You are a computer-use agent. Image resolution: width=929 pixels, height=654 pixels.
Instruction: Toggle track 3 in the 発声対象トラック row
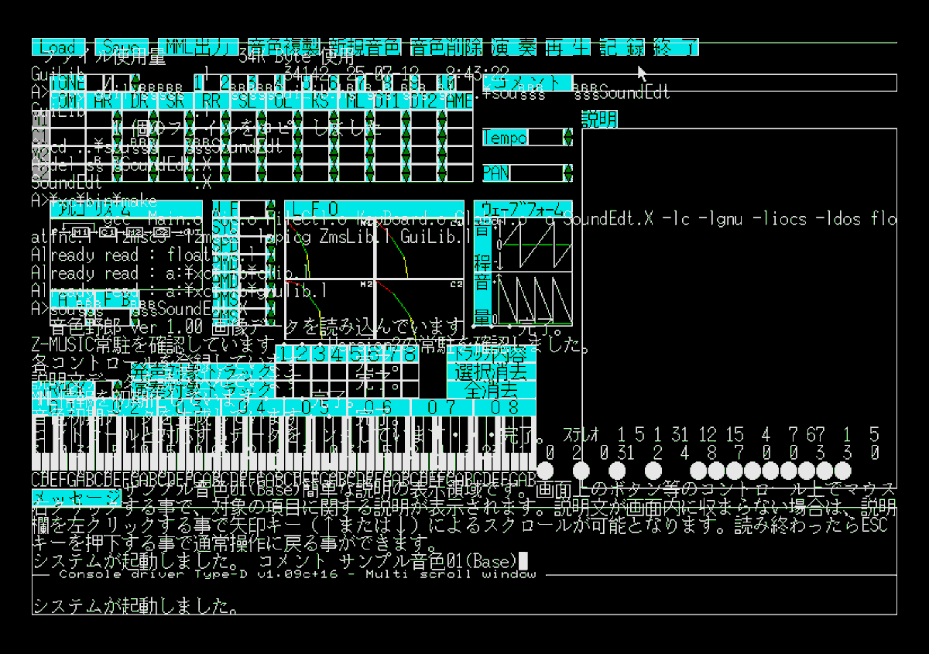point(321,372)
